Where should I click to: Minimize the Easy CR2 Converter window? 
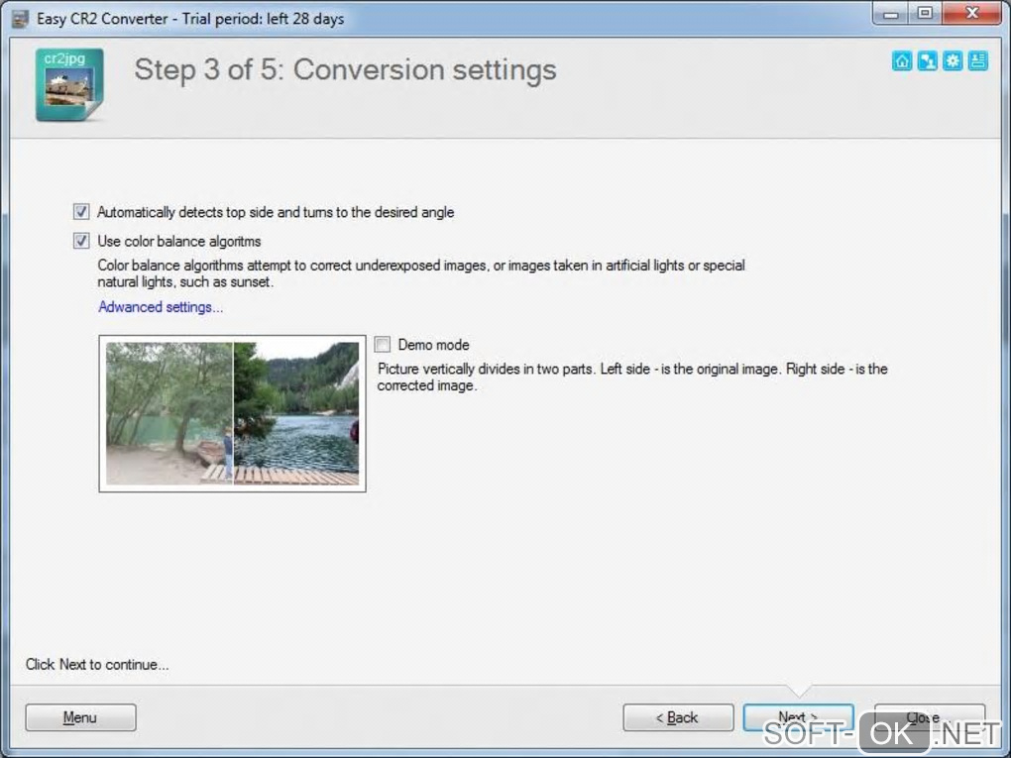coord(891,14)
